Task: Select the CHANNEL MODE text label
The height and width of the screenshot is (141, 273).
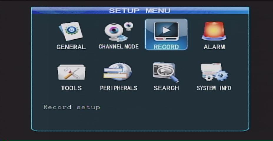Action: point(118,47)
